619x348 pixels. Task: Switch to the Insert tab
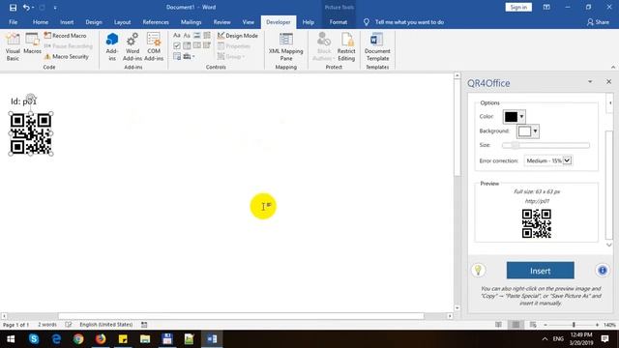pos(67,22)
